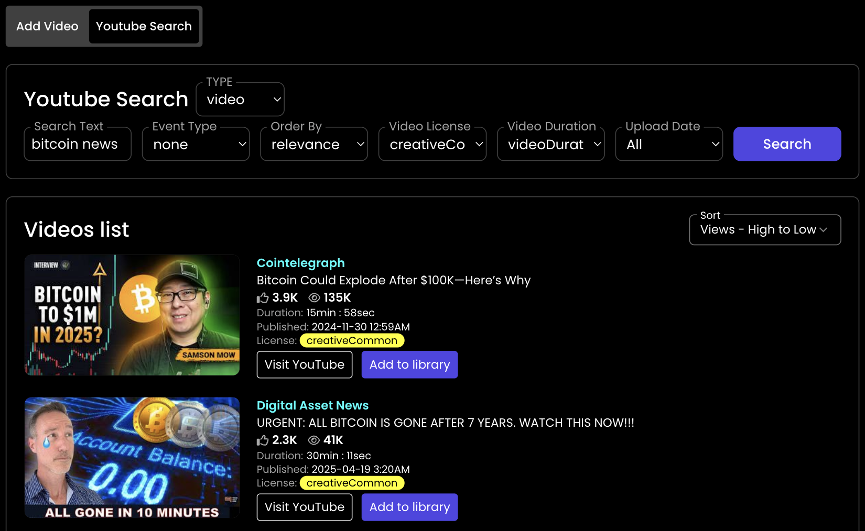Click the eye views icon next to 41K
This screenshot has width=865, height=531.
coord(314,440)
